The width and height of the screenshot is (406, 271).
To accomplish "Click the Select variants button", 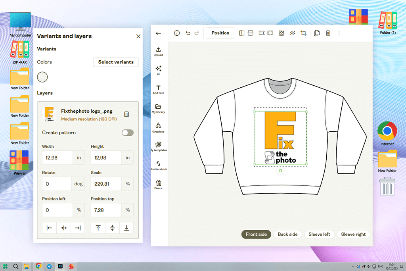I will [116, 62].
